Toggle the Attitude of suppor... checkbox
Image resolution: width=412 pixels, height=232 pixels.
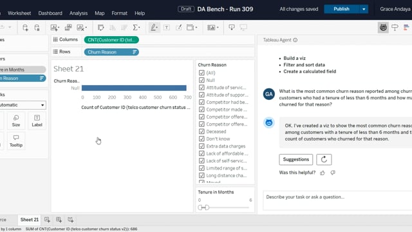[x=201, y=95]
